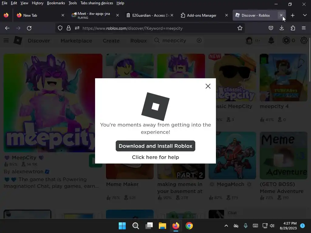This screenshot has width=311, height=233.
Task: Open the large MeepCity game thumbnail
Action: click(53, 103)
